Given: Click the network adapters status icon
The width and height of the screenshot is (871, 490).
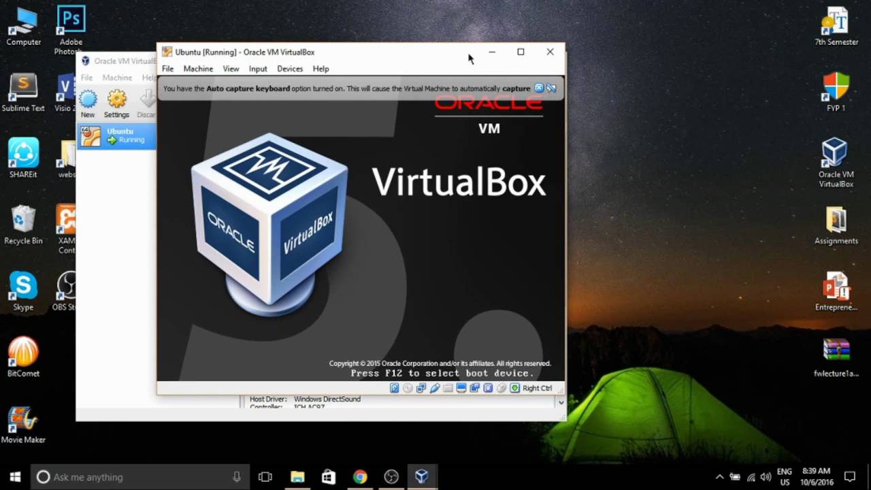Looking at the screenshot, I should (x=421, y=388).
